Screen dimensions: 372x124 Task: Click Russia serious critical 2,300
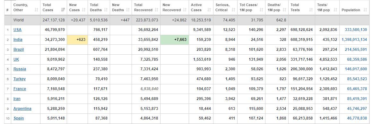click(230, 69)
